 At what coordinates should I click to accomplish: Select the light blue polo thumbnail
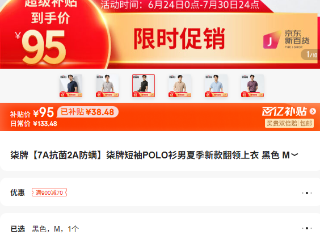(x=216, y=86)
